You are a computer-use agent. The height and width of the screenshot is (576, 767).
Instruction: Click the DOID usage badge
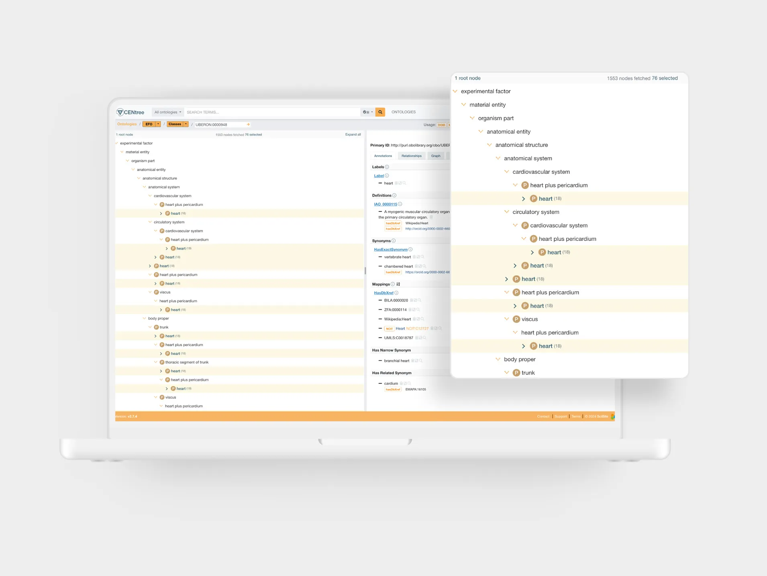(x=441, y=125)
